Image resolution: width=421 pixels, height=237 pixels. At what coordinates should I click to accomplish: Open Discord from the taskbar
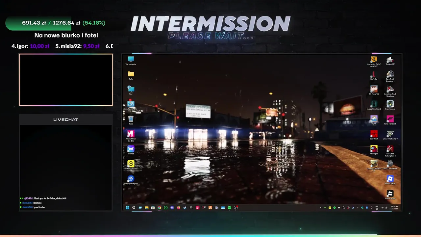[172, 208]
